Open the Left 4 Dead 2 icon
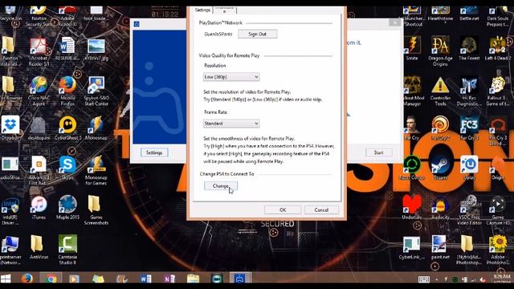The width and height of the screenshot is (514, 289). coord(498,48)
